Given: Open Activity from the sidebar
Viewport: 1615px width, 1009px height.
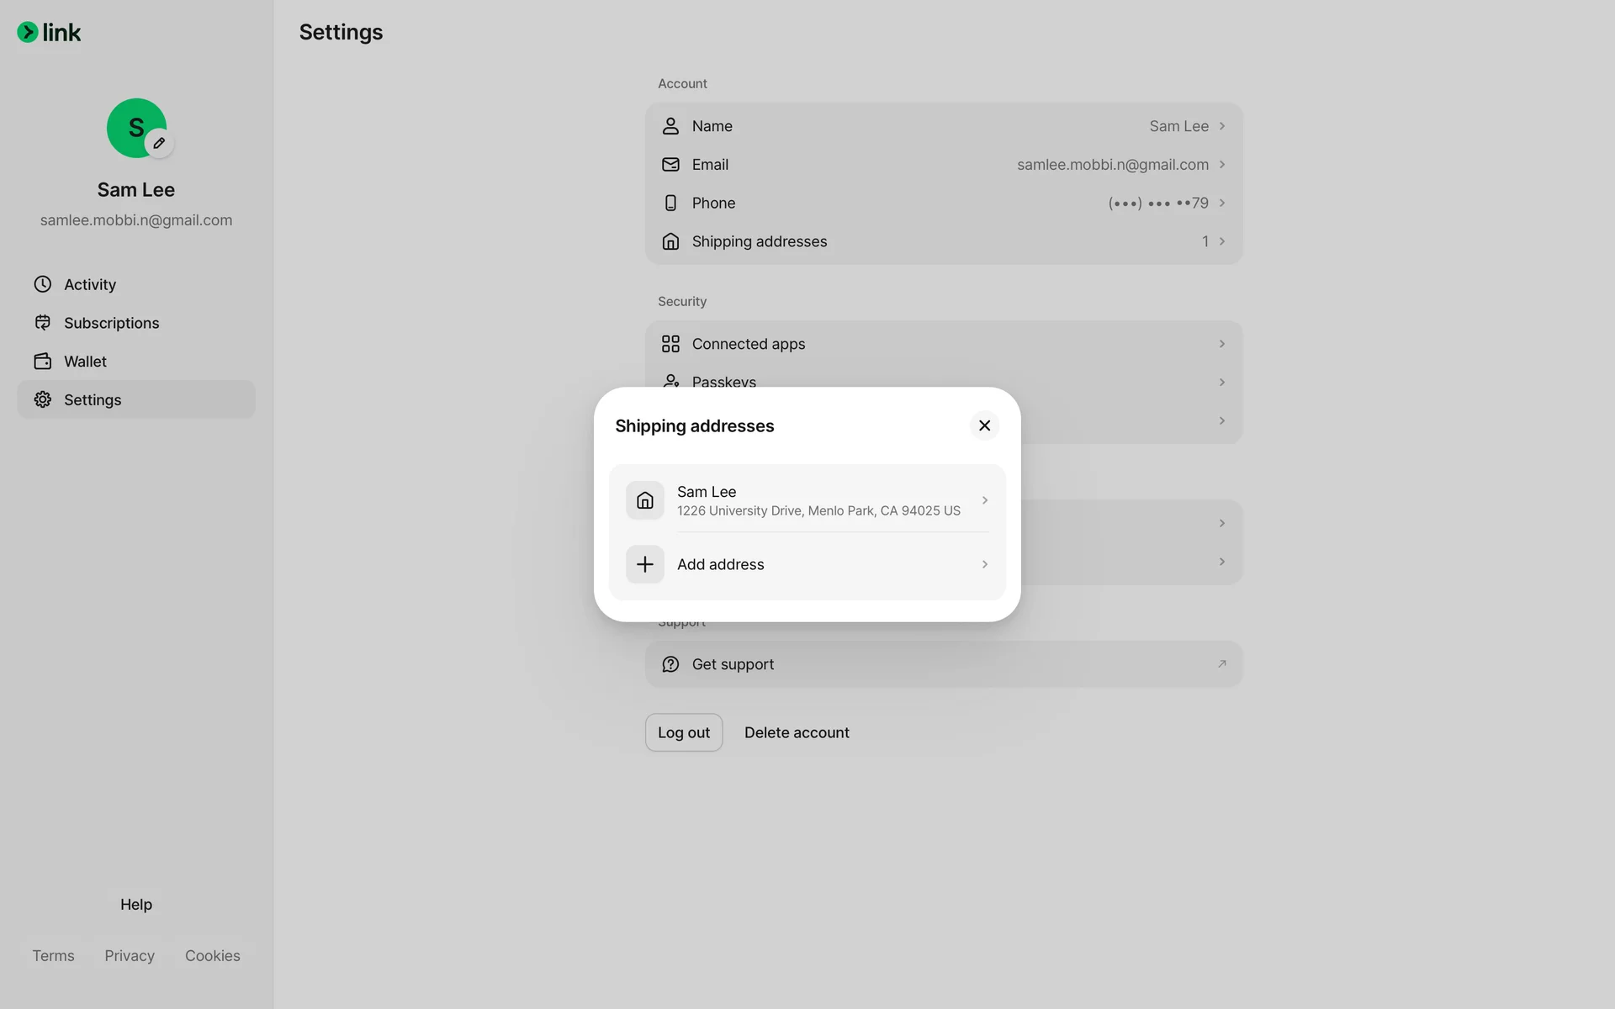Looking at the screenshot, I should click(x=89, y=284).
